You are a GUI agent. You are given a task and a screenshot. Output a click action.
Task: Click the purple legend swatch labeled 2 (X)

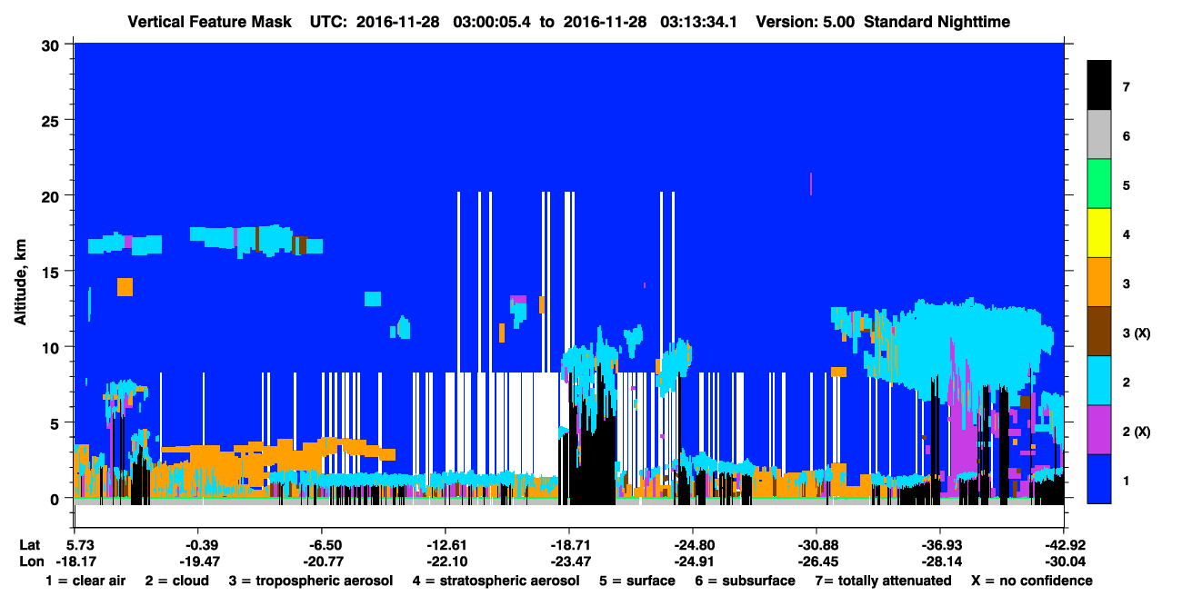[x=1099, y=430]
